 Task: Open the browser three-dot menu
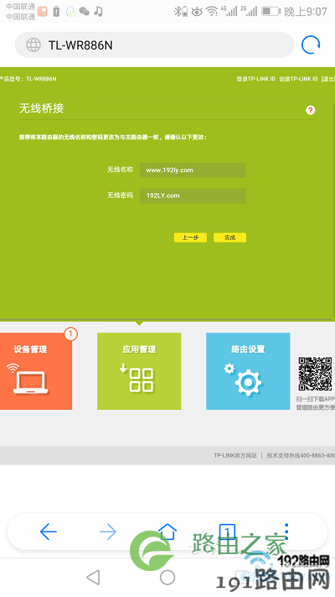(x=286, y=531)
